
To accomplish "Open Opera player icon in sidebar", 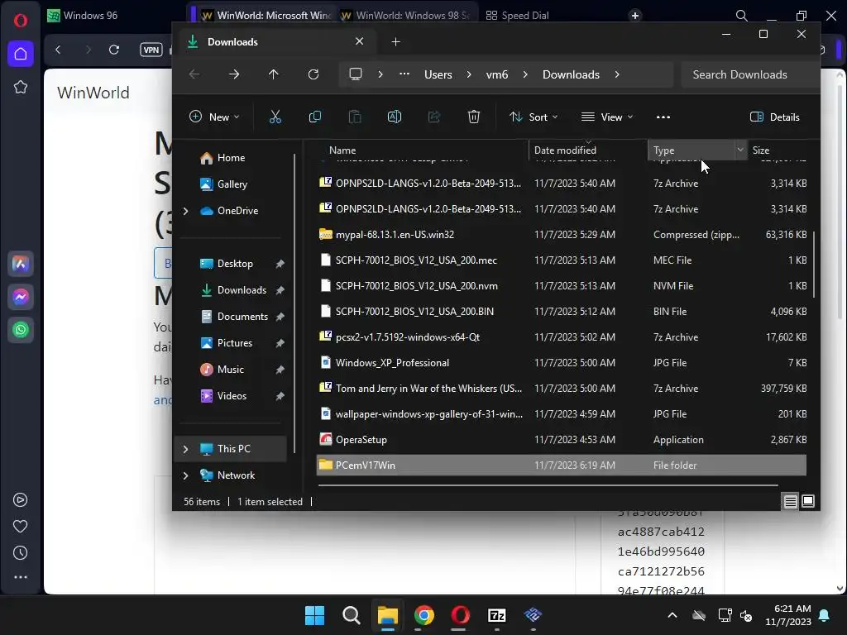I will 20,500.
